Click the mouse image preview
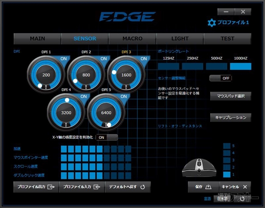The width and height of the screenshot is (265, 208). (199, 168)
